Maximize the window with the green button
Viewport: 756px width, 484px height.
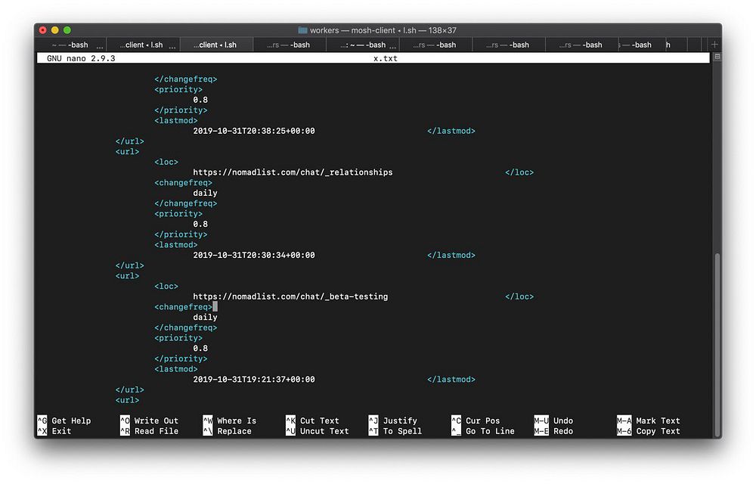pyautogui.click(x=67, y=30)
